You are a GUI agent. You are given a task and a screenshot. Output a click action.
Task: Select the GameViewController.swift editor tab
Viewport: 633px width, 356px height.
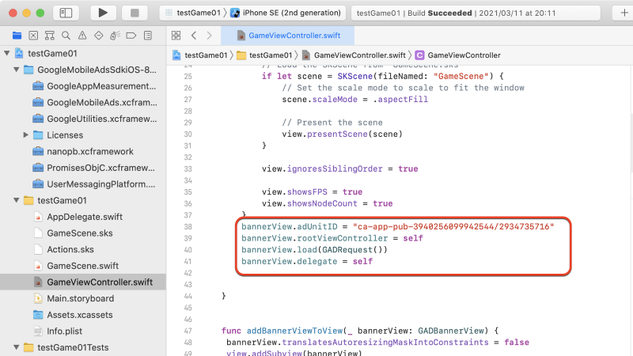[288, 36]
